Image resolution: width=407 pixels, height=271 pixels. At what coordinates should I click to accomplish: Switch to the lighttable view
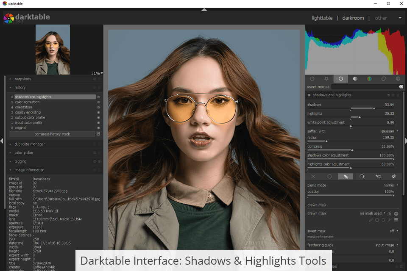(x=322, y=18)
